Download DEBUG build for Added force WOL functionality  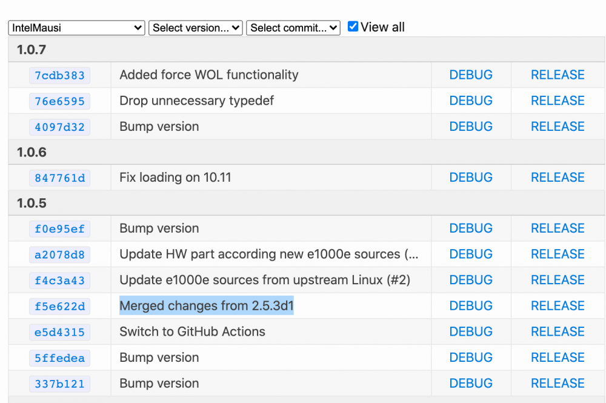click(x=471, y=75)
